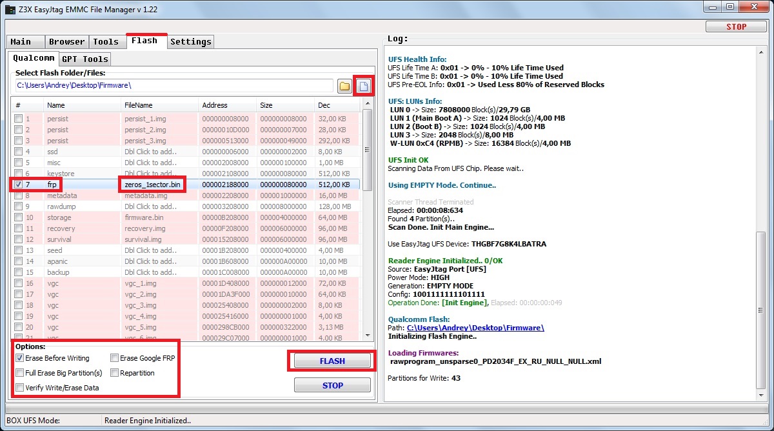774x431 pixels.
Task: Enable Full Erase Big Partition(s)
Action: click(x=20, y=373)
